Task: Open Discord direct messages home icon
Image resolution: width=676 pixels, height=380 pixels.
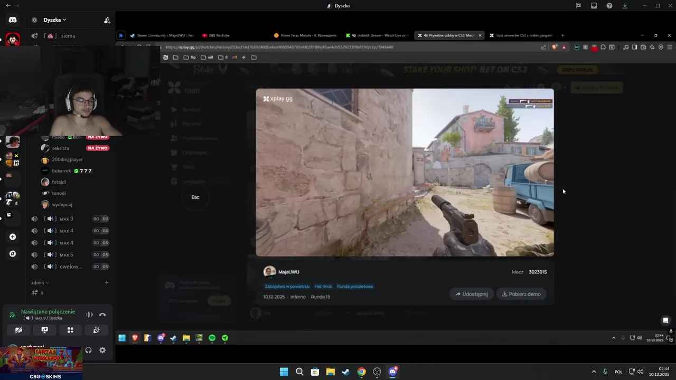Action: pos(13,20)
